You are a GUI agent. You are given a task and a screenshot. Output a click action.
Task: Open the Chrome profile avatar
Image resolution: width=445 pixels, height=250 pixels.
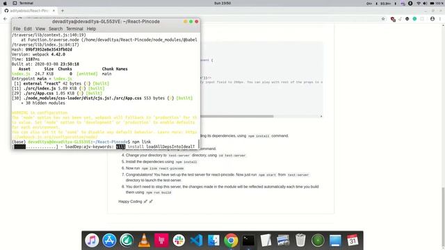tap(432, 19)
